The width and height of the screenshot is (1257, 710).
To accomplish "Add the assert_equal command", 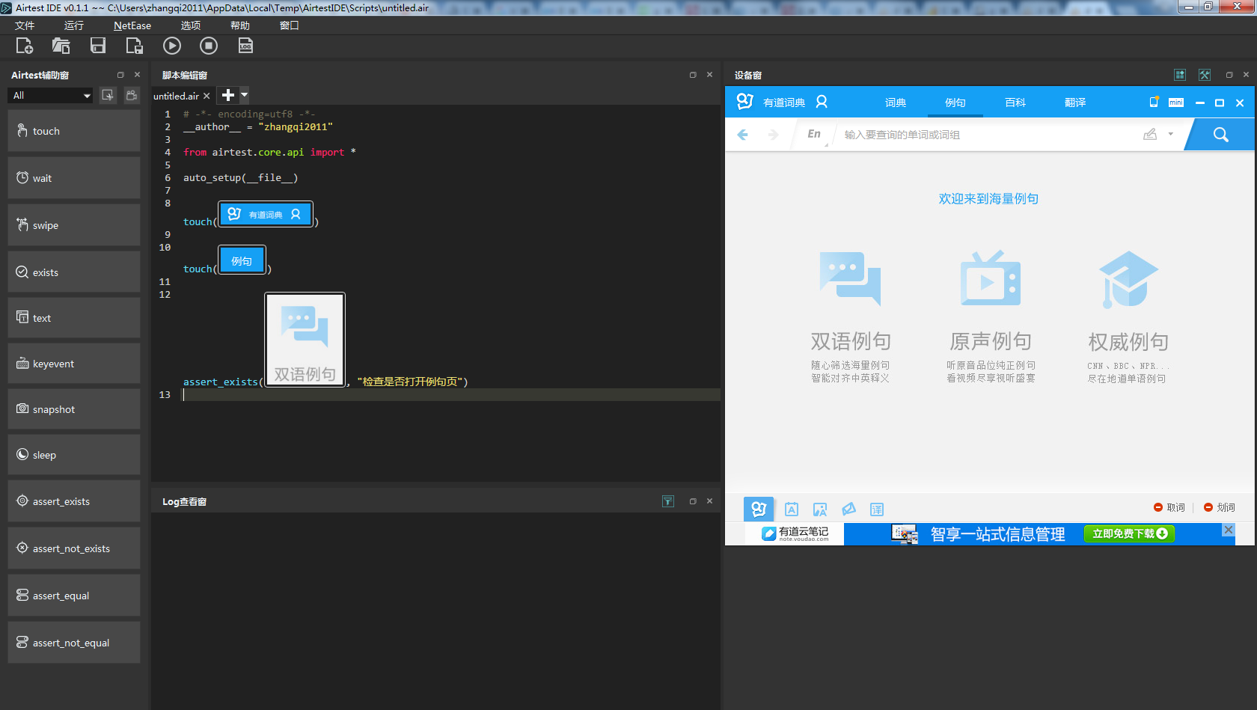I will point(74,596).
